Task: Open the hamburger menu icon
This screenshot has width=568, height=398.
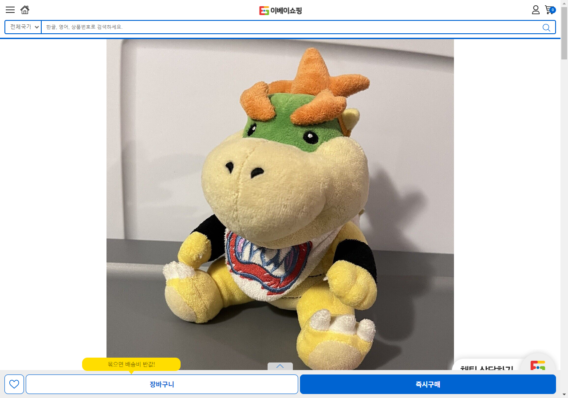Action: pos(10,10)
